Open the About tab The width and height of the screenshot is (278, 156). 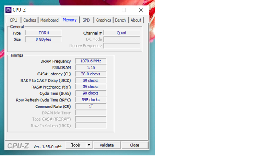coord(136,20)
